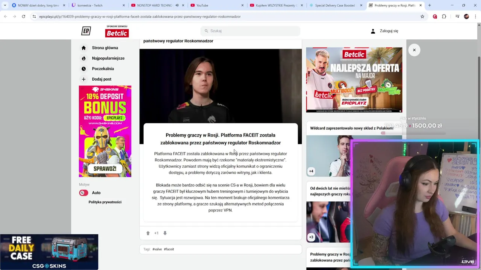Viewport: 481px width, 270px height.
Task: Click SPRAWDŹ! on the G4Skins banner
Action: (x=105, y=169)
